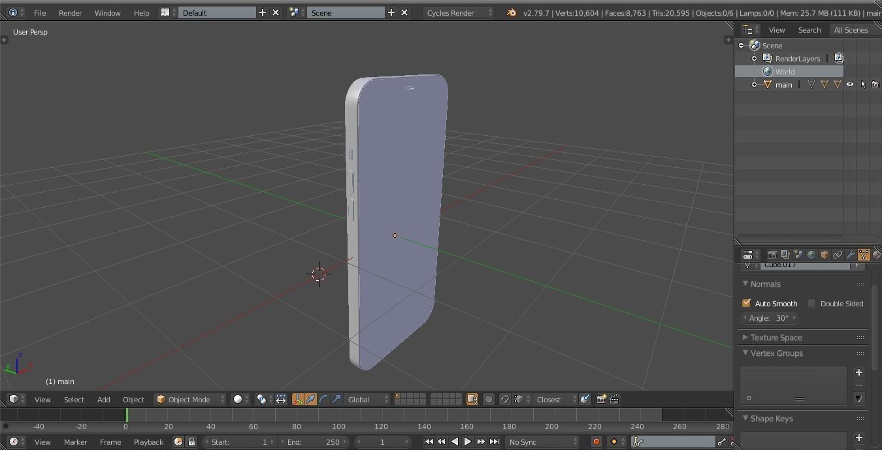Play the animation in reverse

click(x=455, y=442)
